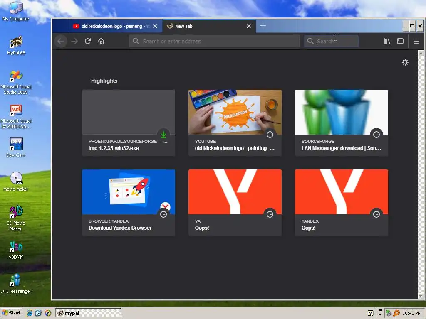The image size is (426, 319).
Task: Click history clock badge on Nickelodeon card
Action: coord(270,134)
